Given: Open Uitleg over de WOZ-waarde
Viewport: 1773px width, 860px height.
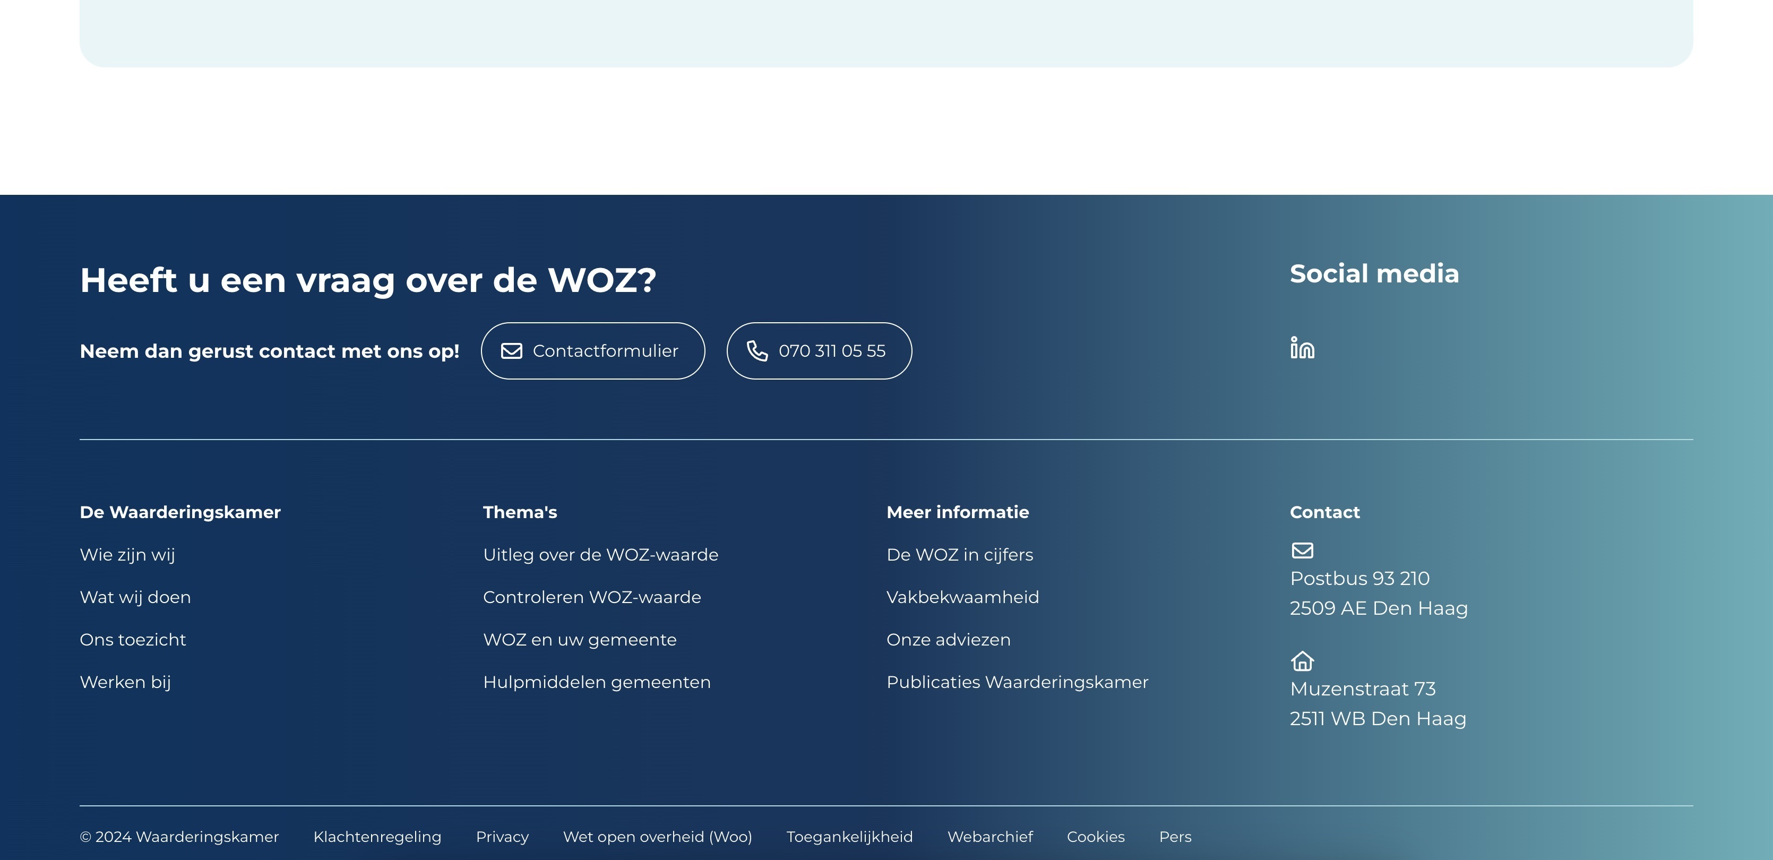Looking at the screenshot, I should tap(601, 555).
